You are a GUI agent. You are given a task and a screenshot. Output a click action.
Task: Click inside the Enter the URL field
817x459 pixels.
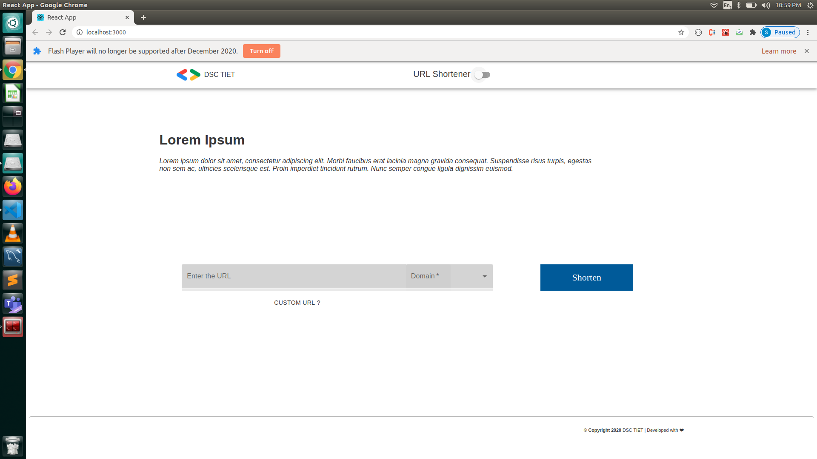pyautogui.click(x=294, y=276)
